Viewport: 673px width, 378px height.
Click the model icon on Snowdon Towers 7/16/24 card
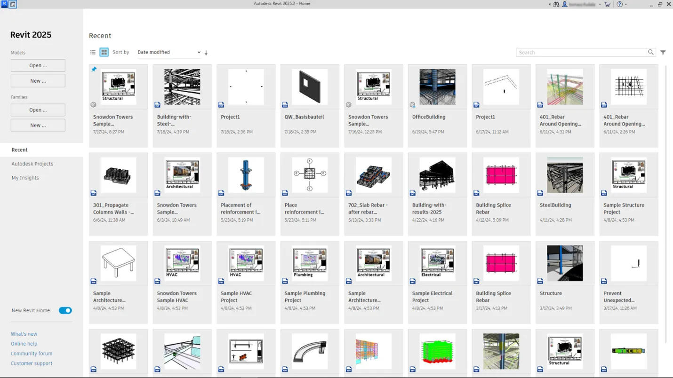pyautogui.click(x=348, y=105)
